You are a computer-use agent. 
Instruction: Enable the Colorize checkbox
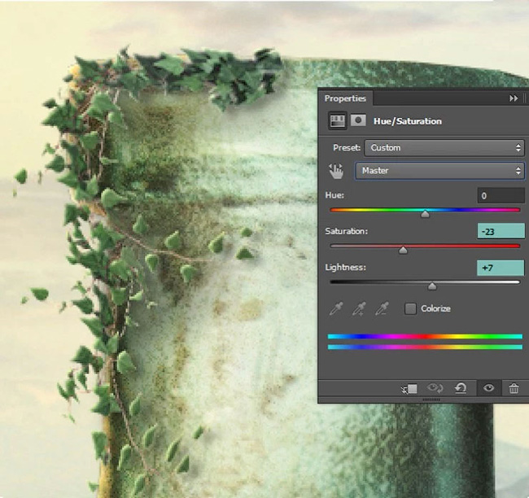pyautogui.click(x=410, y=308)
